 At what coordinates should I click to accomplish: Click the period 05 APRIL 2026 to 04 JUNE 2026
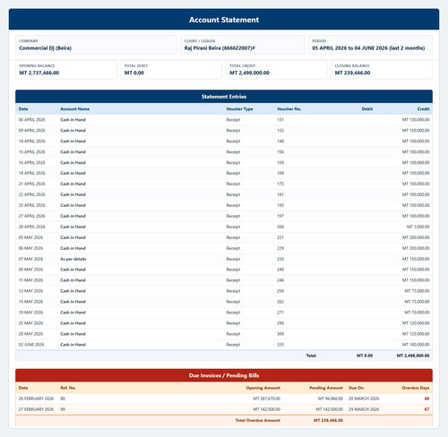[x=368, y=48]
